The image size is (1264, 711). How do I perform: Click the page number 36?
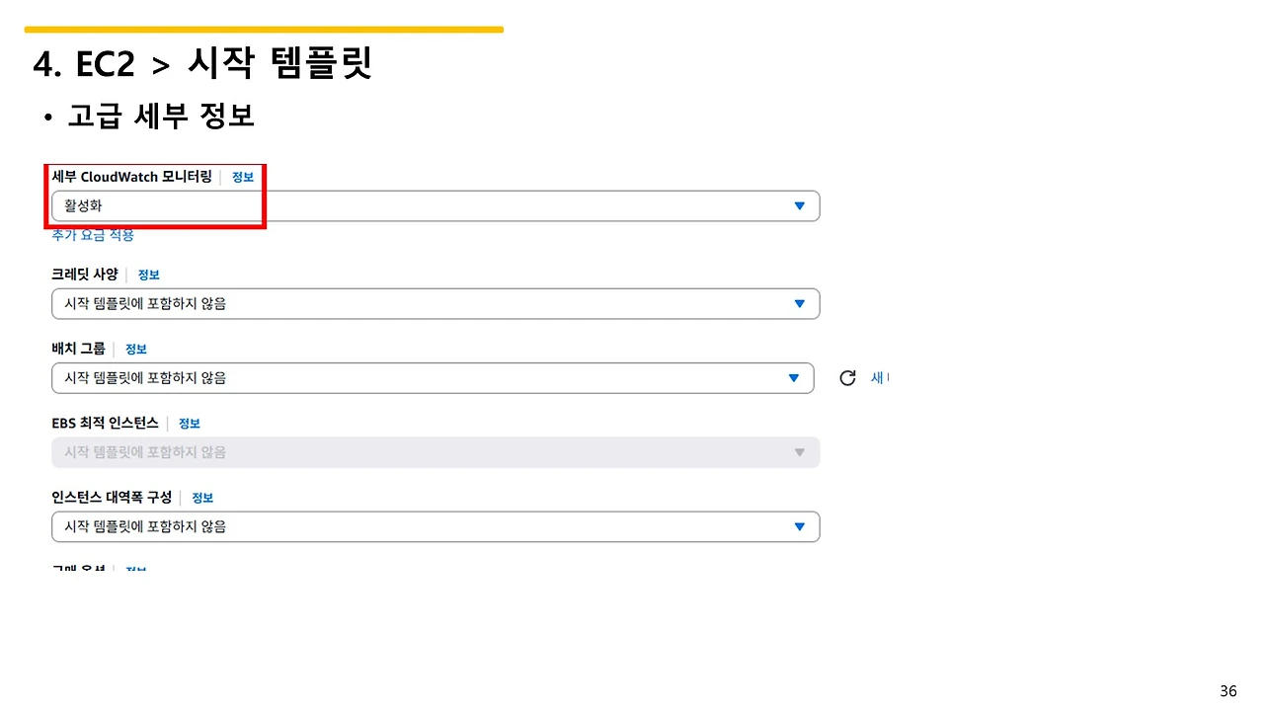[x=1227, y=690]
